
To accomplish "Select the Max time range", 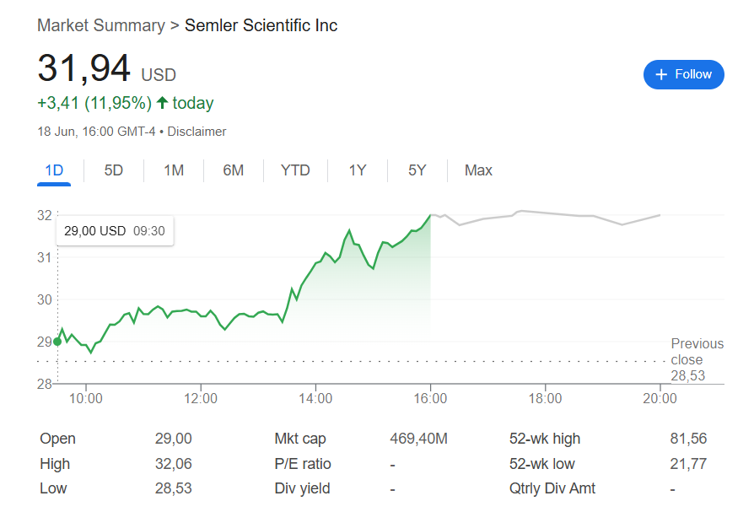I will click(478, 170).
